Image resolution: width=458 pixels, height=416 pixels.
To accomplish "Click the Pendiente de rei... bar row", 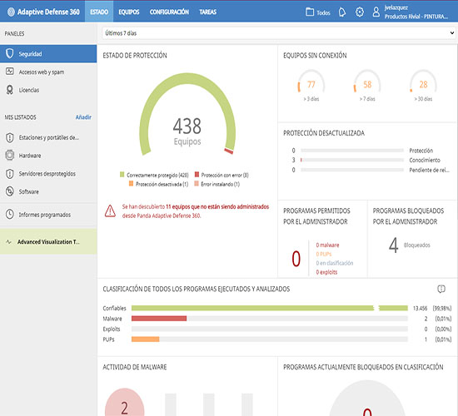I will 371,170.
